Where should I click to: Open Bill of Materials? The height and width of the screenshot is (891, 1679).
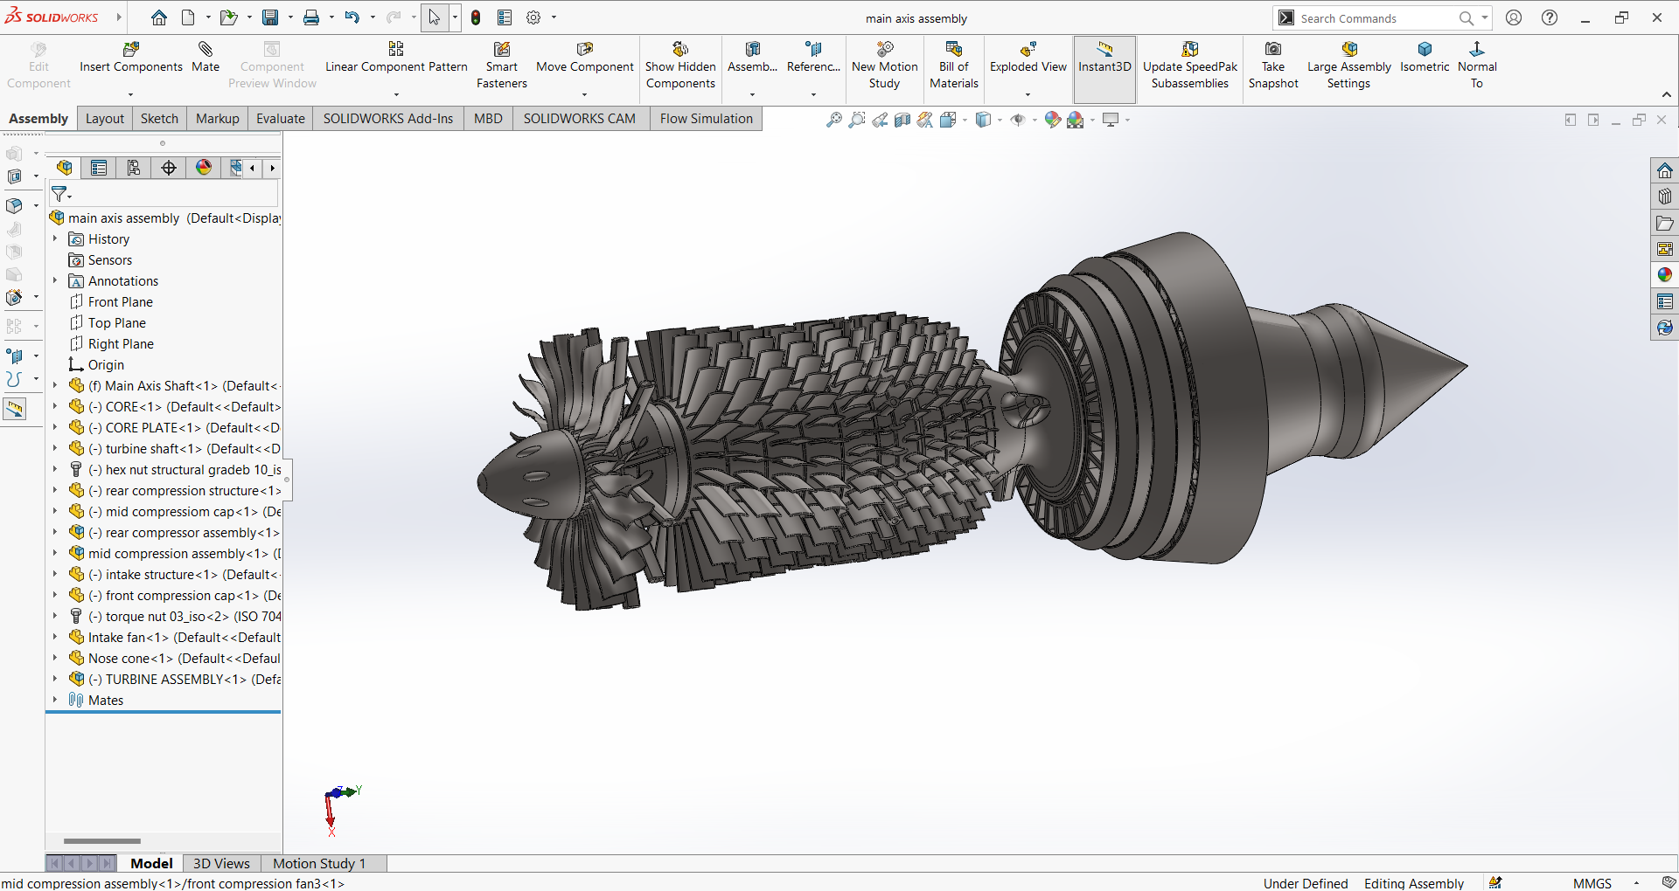954,66
